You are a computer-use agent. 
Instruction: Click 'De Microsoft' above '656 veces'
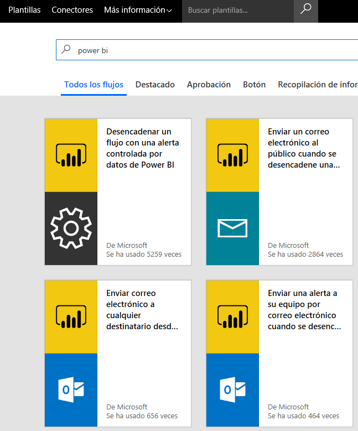pyautogui.click(x=127, y=407)
